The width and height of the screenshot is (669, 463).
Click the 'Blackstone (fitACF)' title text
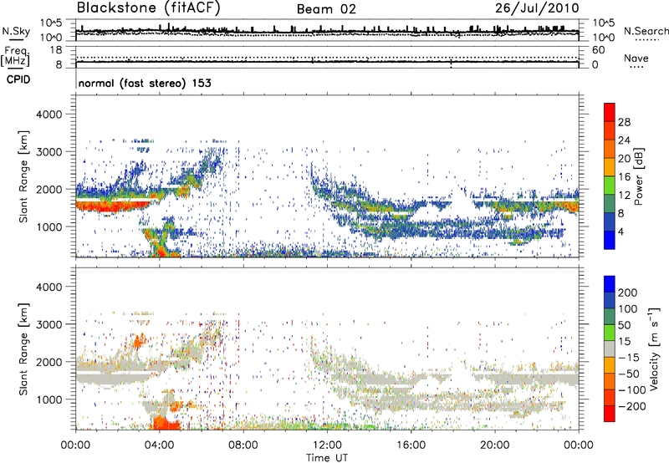pyautogui.click(x=149, y=8)
